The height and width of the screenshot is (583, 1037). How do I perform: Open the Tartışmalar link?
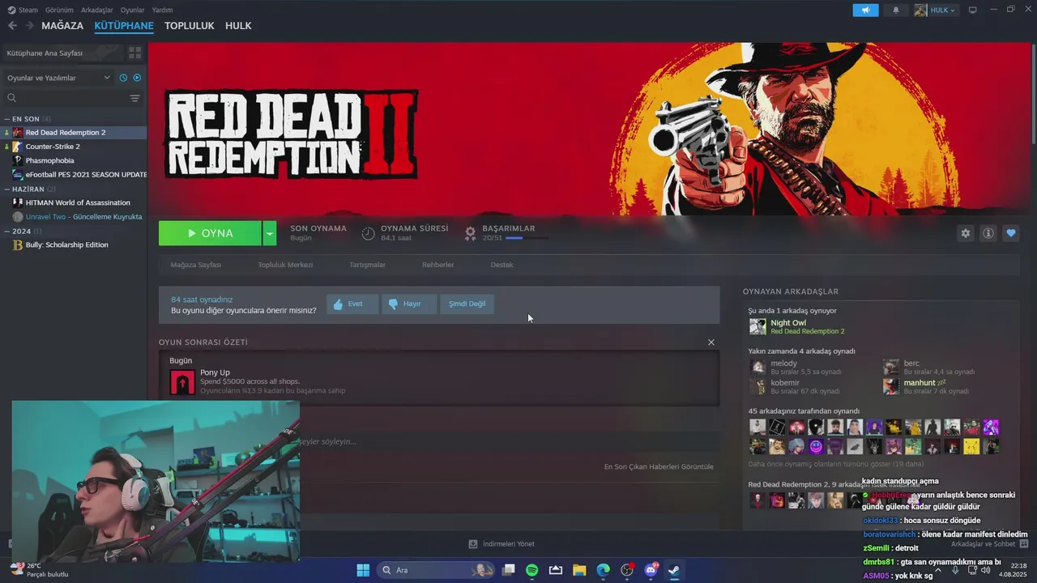click(367, 265)
